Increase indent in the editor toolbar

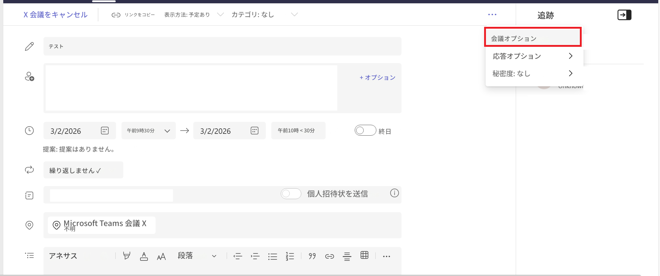click(255, 256)
